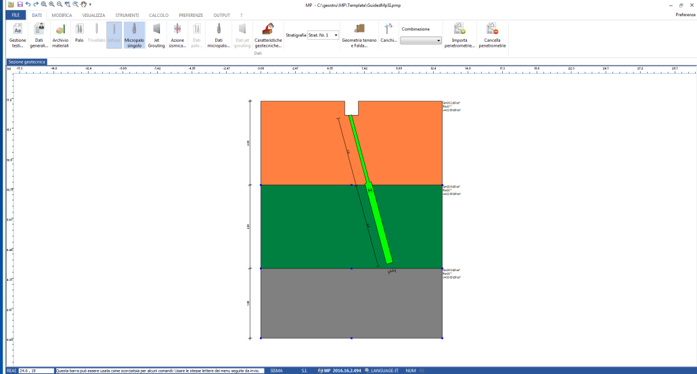Select the Palo pile type
The image size is (697, 374).
pos(79,34)
